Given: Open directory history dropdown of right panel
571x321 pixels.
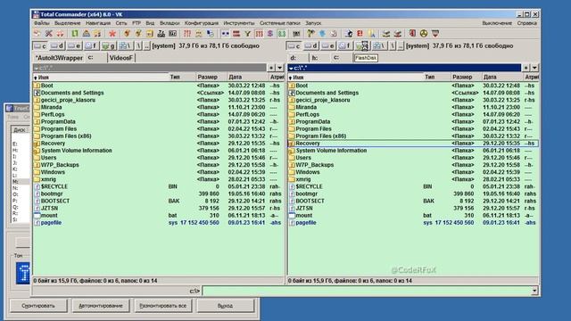Looking at the screenshot, I should 534,68.
